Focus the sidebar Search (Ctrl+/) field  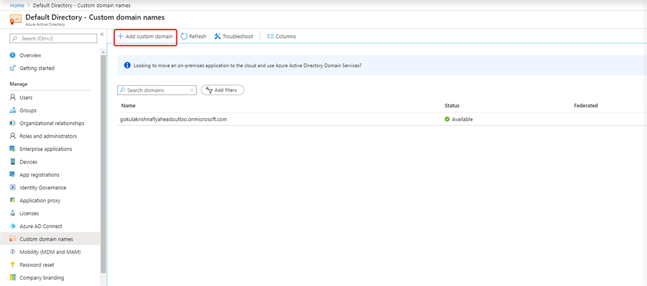53,39
